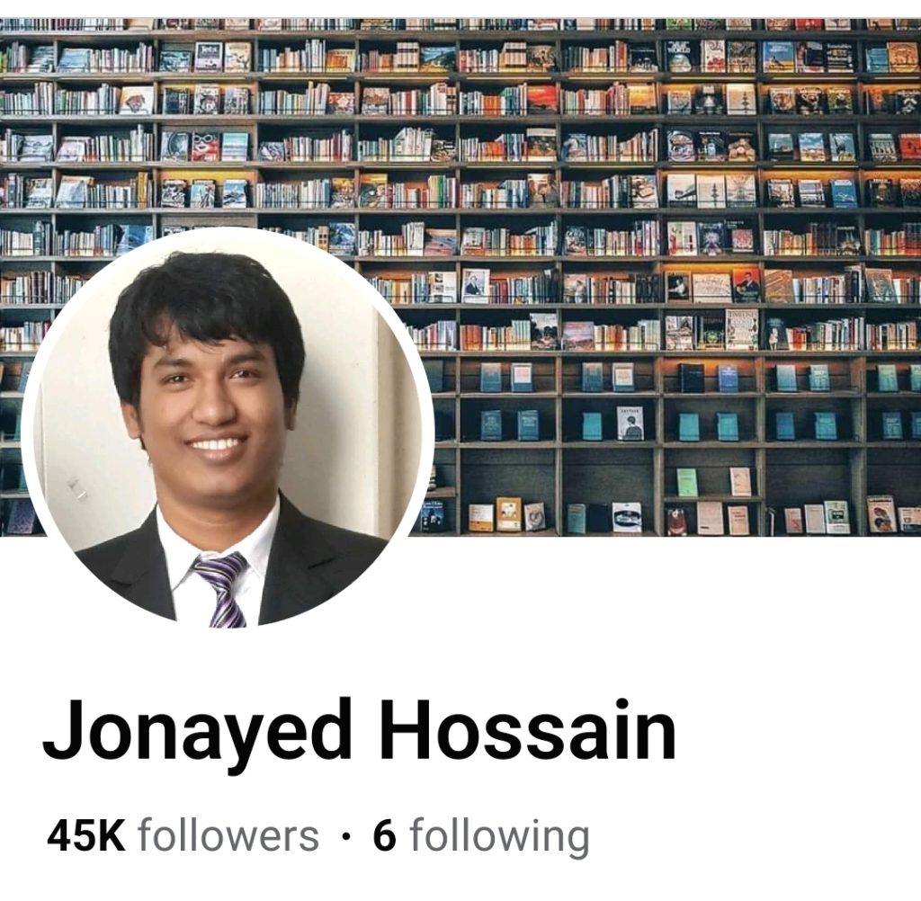
Task: Click the bold "45K" number
Action: pos(86,835)
